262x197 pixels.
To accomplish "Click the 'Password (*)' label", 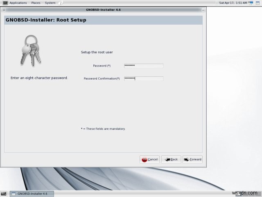I will pos(102,66).
